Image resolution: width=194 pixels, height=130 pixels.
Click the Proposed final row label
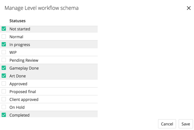(23, 92)
